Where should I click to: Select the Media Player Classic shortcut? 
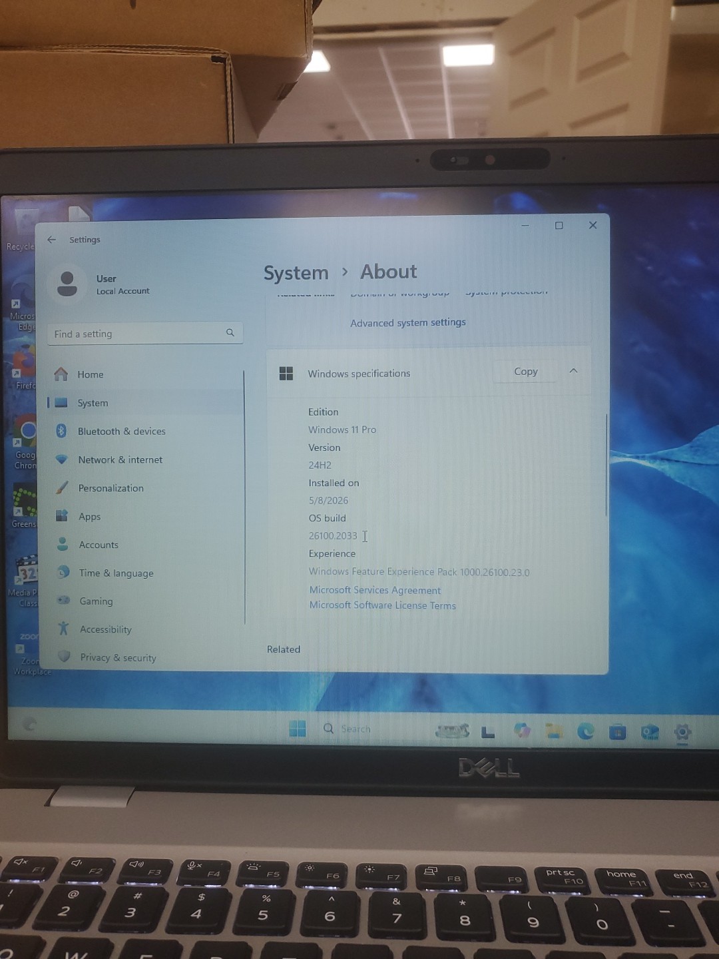pos(25,581)
